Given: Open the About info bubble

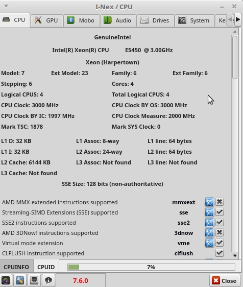Looking at the screenshot, I should pos(48,280).
